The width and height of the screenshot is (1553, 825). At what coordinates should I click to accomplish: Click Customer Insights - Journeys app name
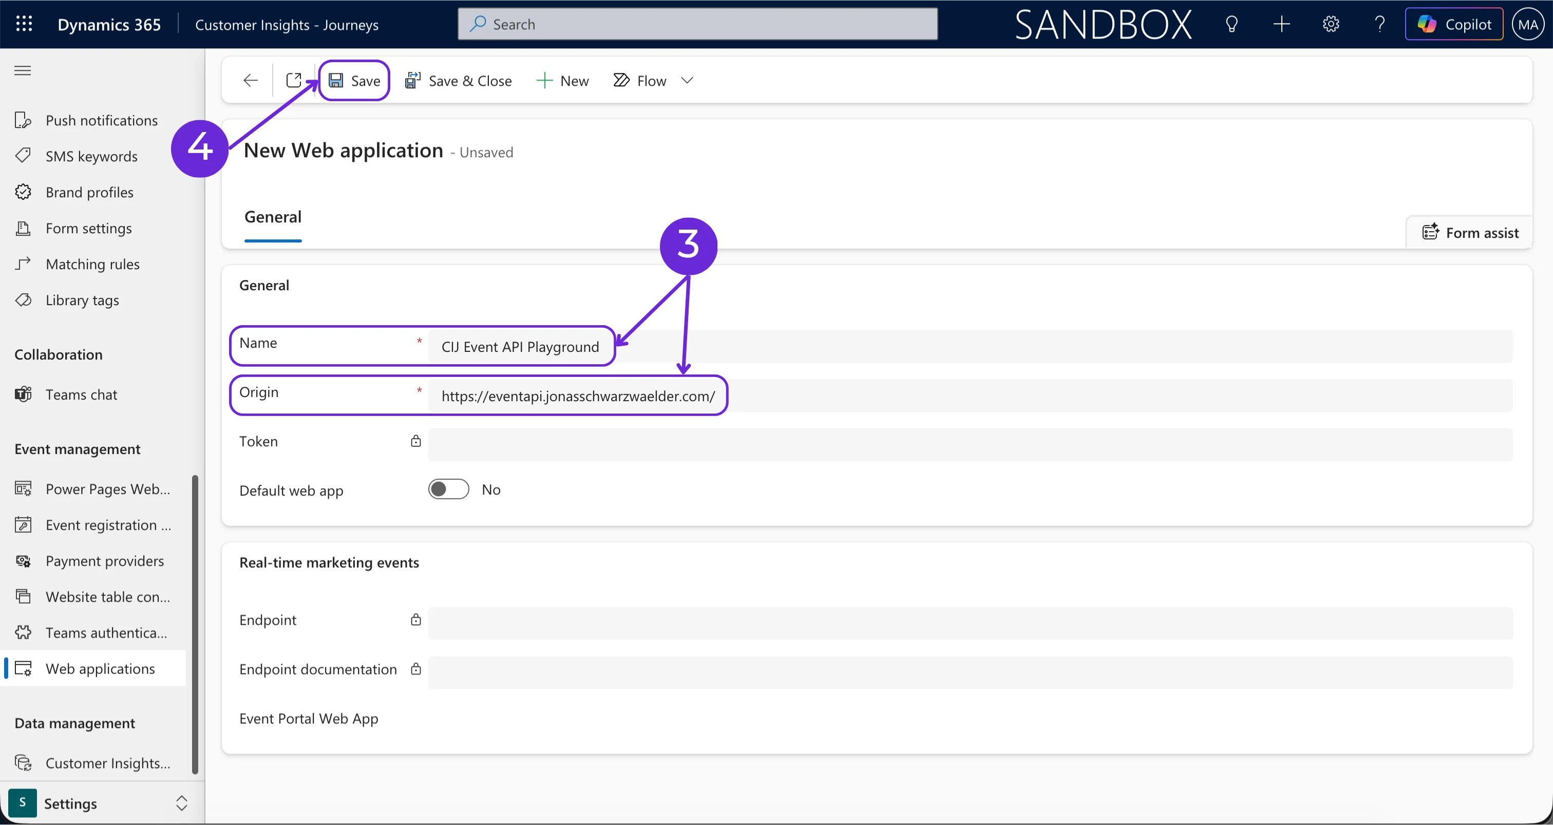pyautogui.click(x=287, y=25)
